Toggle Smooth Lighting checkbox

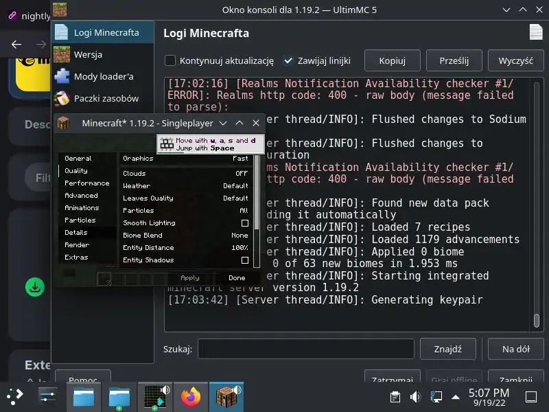245,223
